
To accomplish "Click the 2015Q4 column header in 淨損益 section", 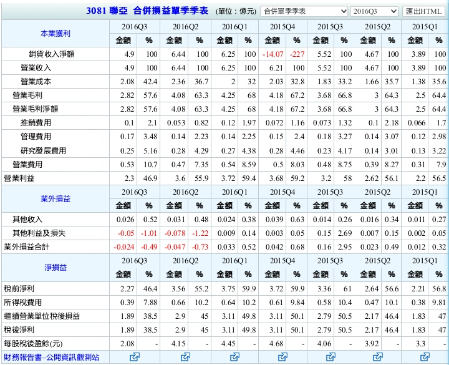I will coord(282,261).
